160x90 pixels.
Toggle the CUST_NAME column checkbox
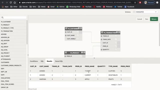[66, 35]
